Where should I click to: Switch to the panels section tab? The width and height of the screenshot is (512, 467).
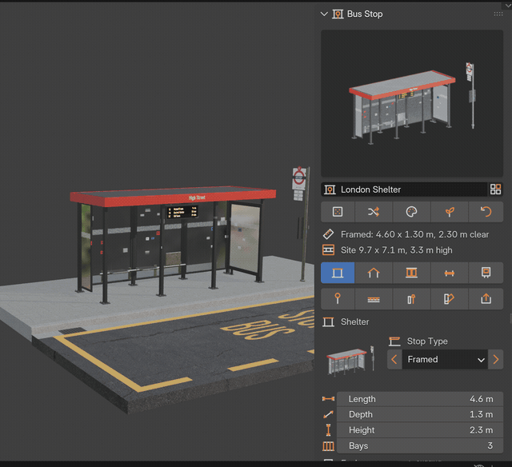click(x=411, y=273)
